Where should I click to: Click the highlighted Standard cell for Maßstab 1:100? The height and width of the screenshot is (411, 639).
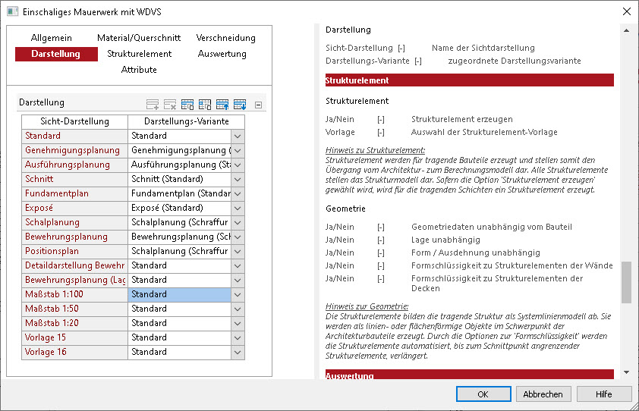[180, 294]
